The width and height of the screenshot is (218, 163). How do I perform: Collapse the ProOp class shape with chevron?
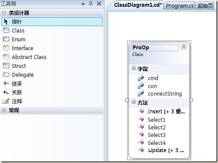(x=184, y=47)
